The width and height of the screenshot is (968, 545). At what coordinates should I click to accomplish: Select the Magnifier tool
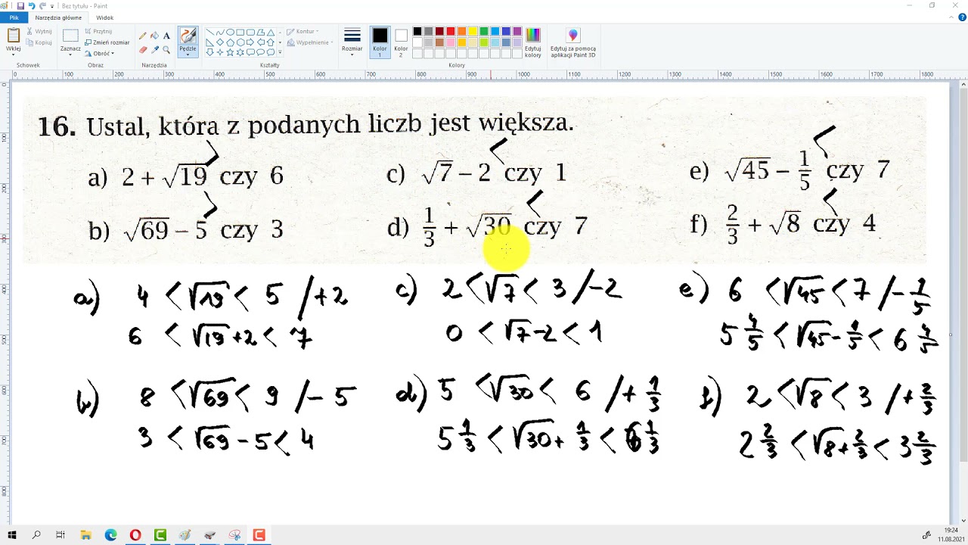click(166, 50)
